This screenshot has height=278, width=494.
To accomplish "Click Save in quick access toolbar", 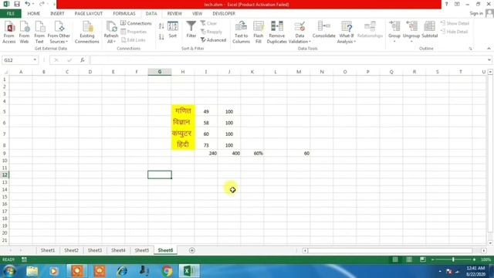I will click(x=17, y=4).
